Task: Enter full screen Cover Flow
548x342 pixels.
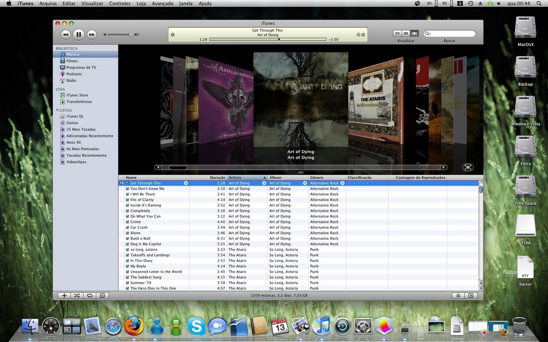Action: click(x=468, y=167)
